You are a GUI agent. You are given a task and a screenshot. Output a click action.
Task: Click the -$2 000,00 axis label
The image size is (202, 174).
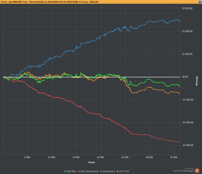coord(188,122)
